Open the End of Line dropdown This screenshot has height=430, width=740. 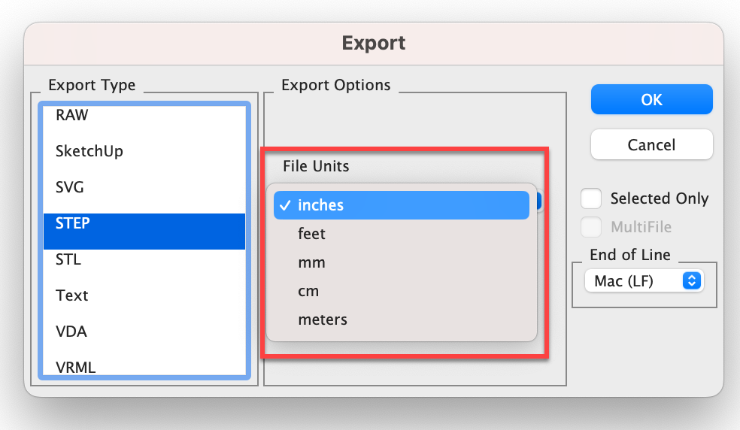644,281
